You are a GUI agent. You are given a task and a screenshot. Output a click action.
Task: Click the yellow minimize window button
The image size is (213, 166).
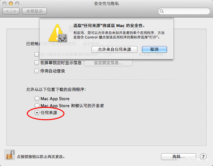tap(11, 3)
